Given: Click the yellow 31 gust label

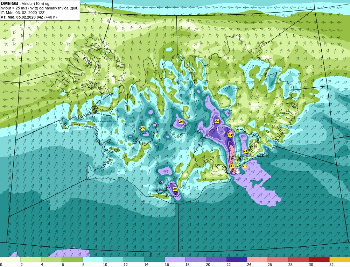Looking at the screenshot, I should [x=217, y=121].
